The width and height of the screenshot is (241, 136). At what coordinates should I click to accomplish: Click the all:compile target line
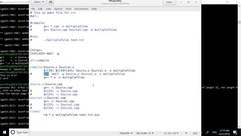tap(40, 60)
